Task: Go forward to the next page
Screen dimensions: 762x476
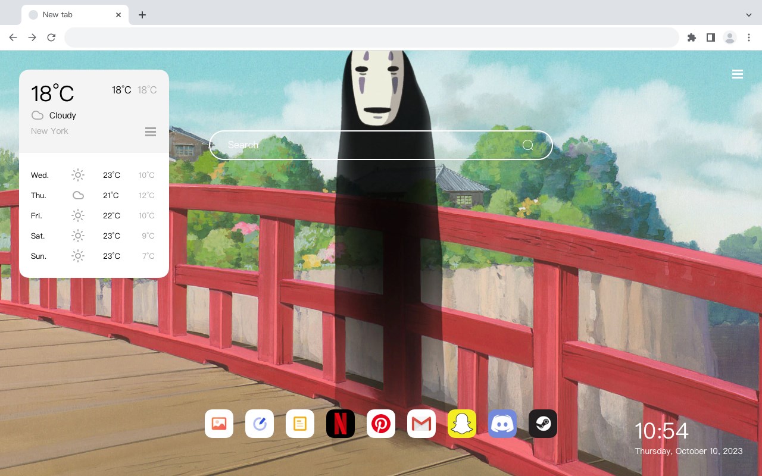Action: 32,37
